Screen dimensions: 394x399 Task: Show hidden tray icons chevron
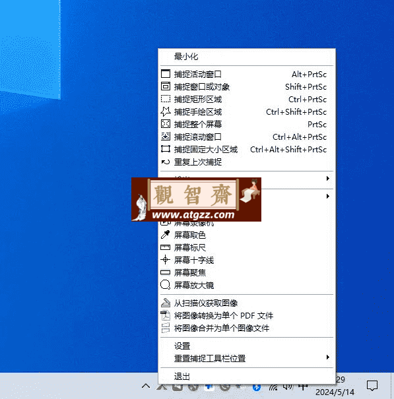[146, 386]
